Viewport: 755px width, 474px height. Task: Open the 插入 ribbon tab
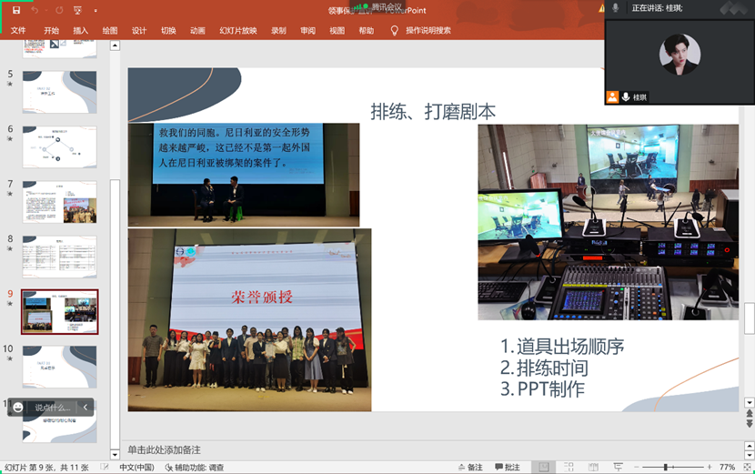click(81, 30)
